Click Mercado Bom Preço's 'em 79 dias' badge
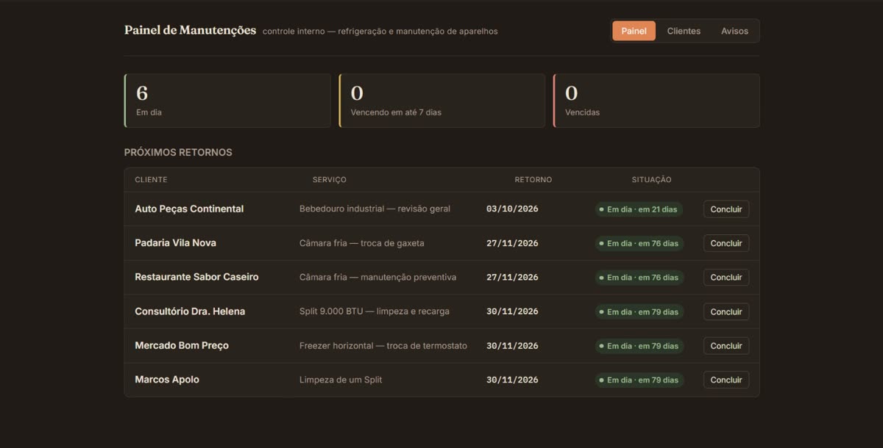The height and width of the screenshot is (448, 883). click(x=639, y=346)
